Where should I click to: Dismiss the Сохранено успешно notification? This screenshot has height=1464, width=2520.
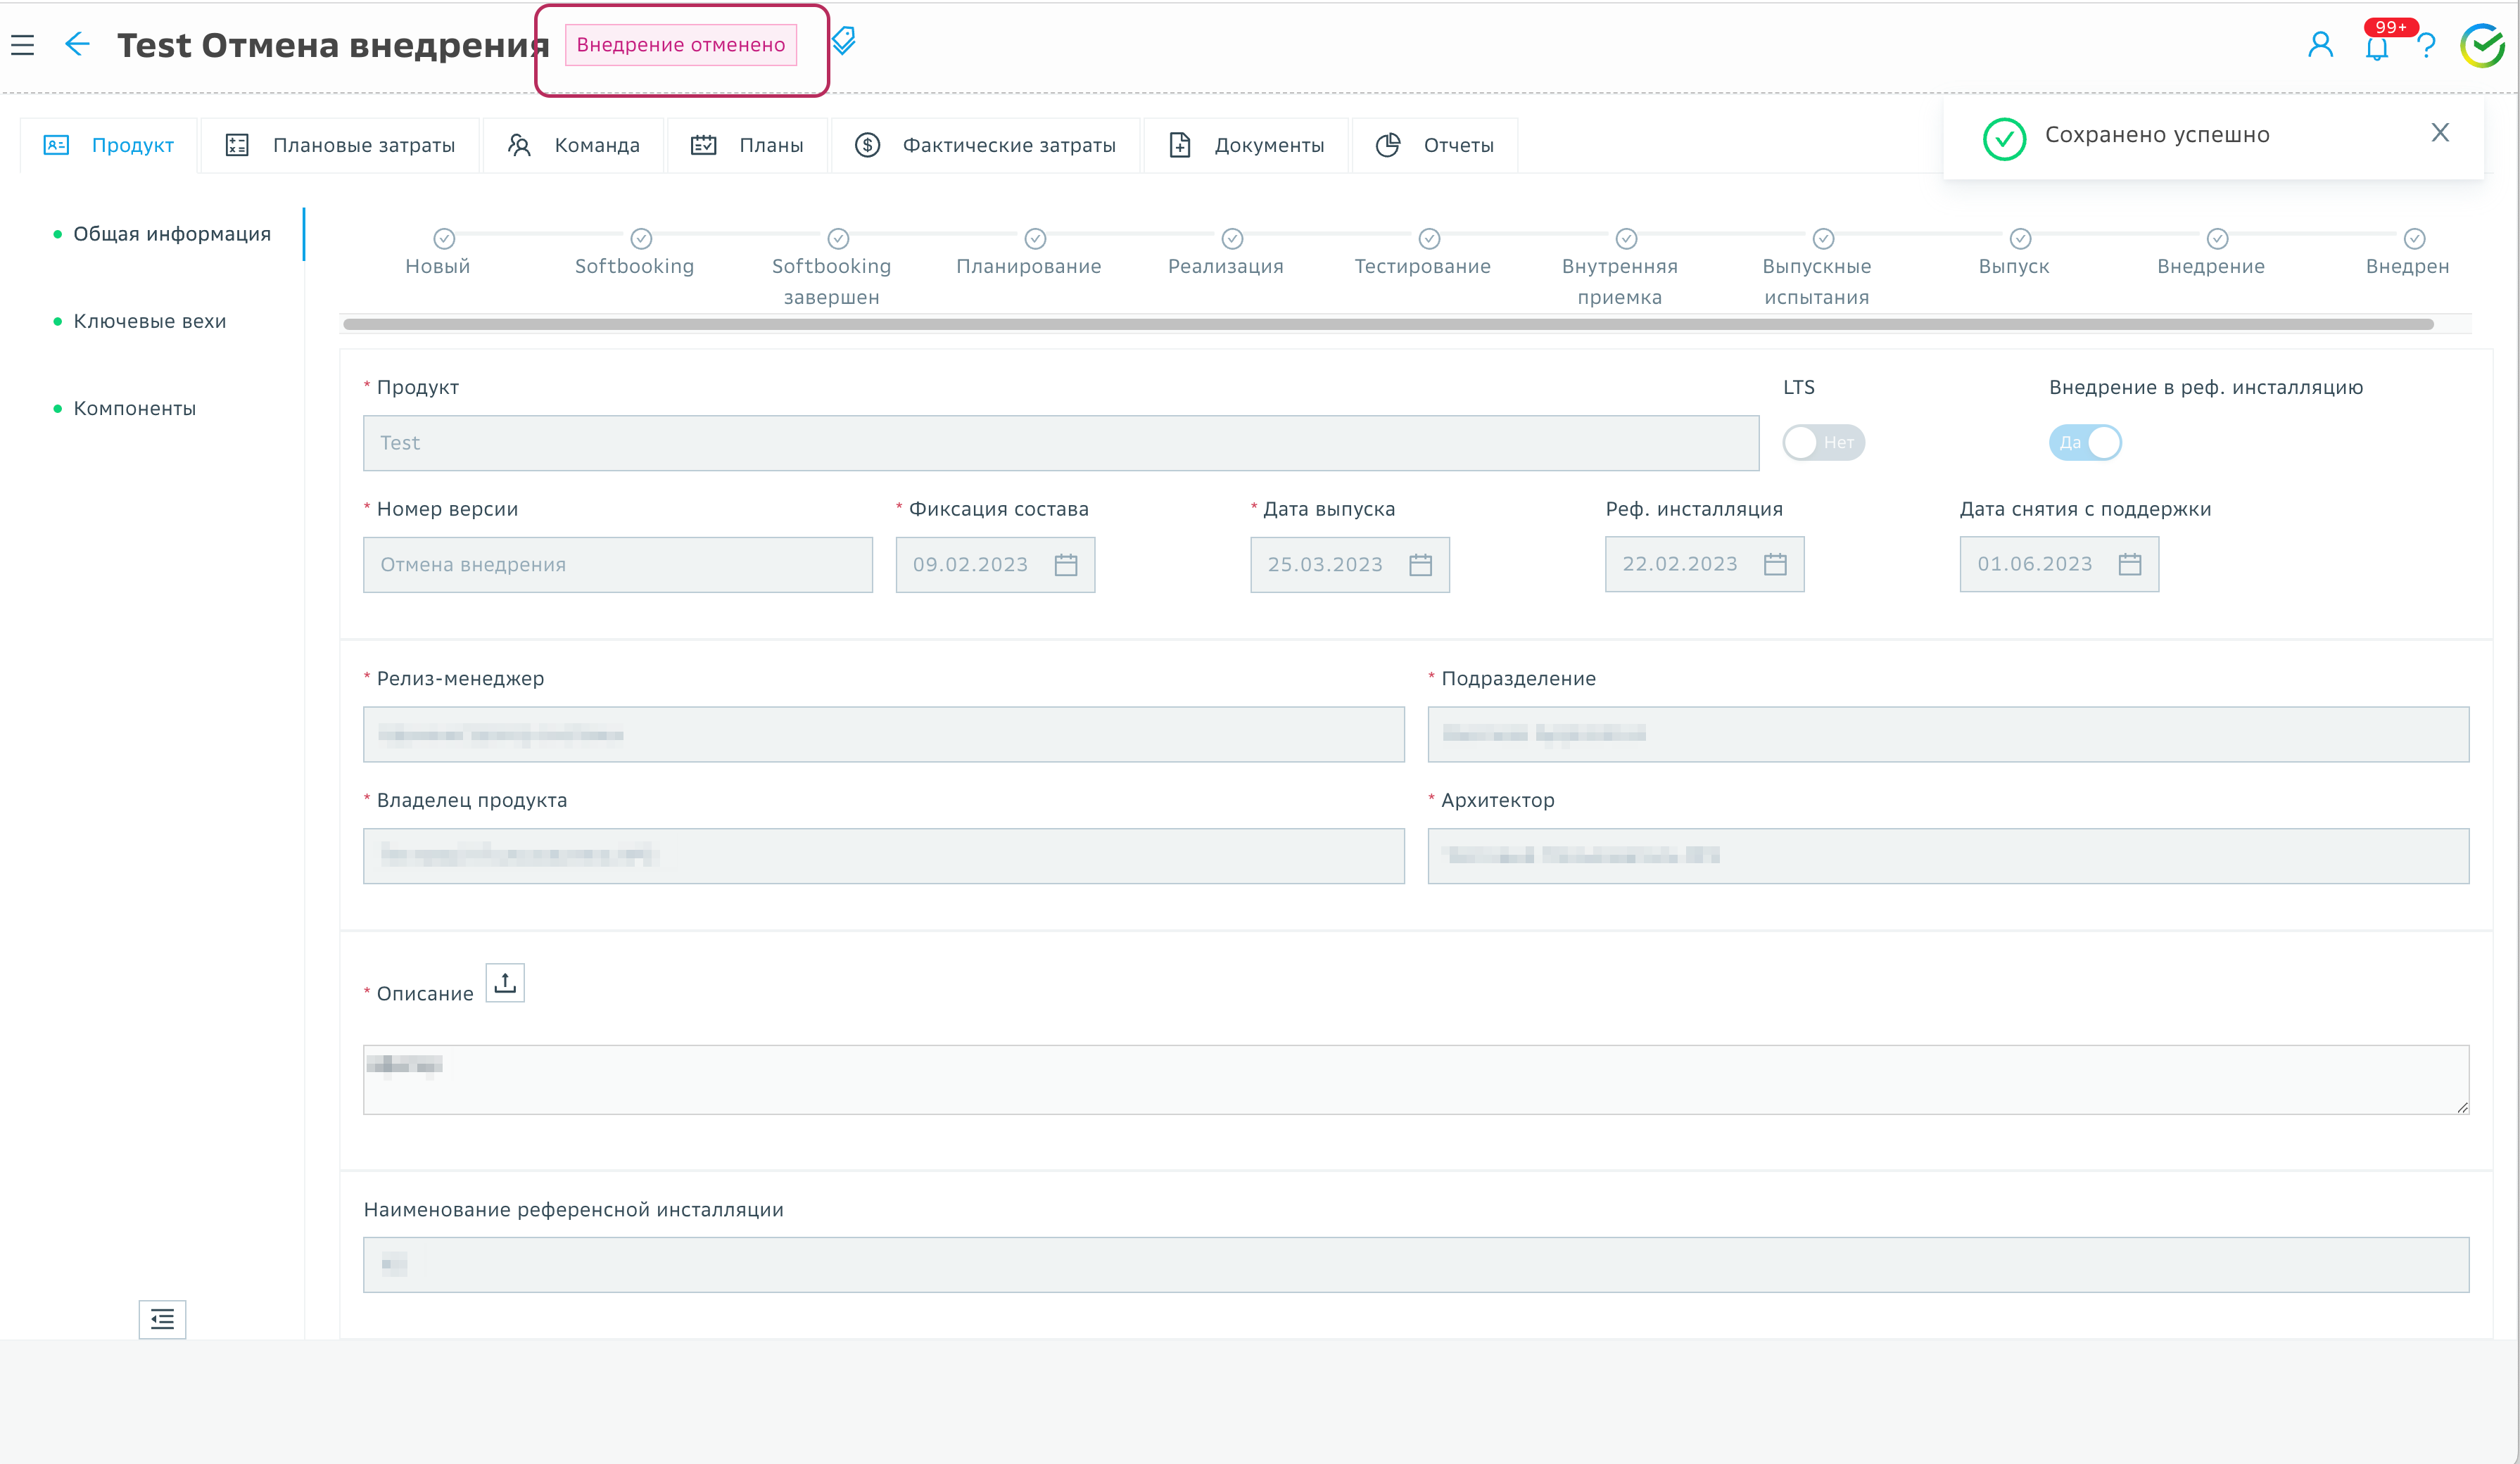coord(2440,133)
